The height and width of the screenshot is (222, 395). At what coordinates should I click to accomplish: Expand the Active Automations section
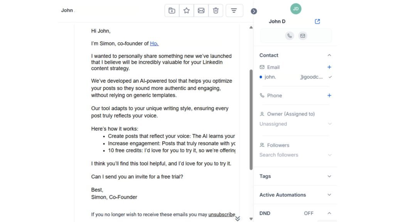329,195
